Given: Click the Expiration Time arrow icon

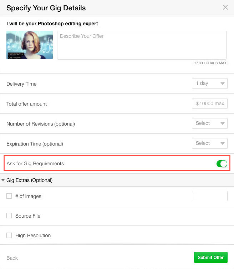Looking at the screenshot, I should tap(223, 144).
